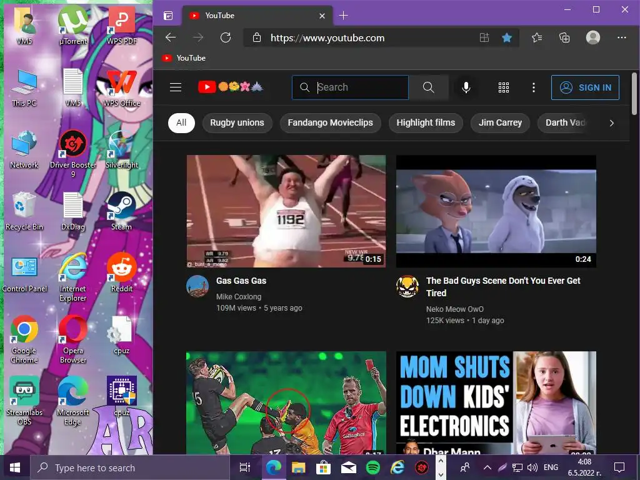
Task: Select the Jim Carrey chip
Action: 500,122
